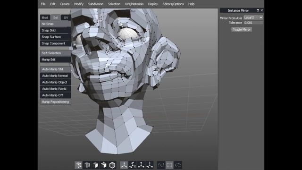Set Auto Manip World
This screenshot has height=170, width=302.
pyautogui.click(x=56, y=89)
